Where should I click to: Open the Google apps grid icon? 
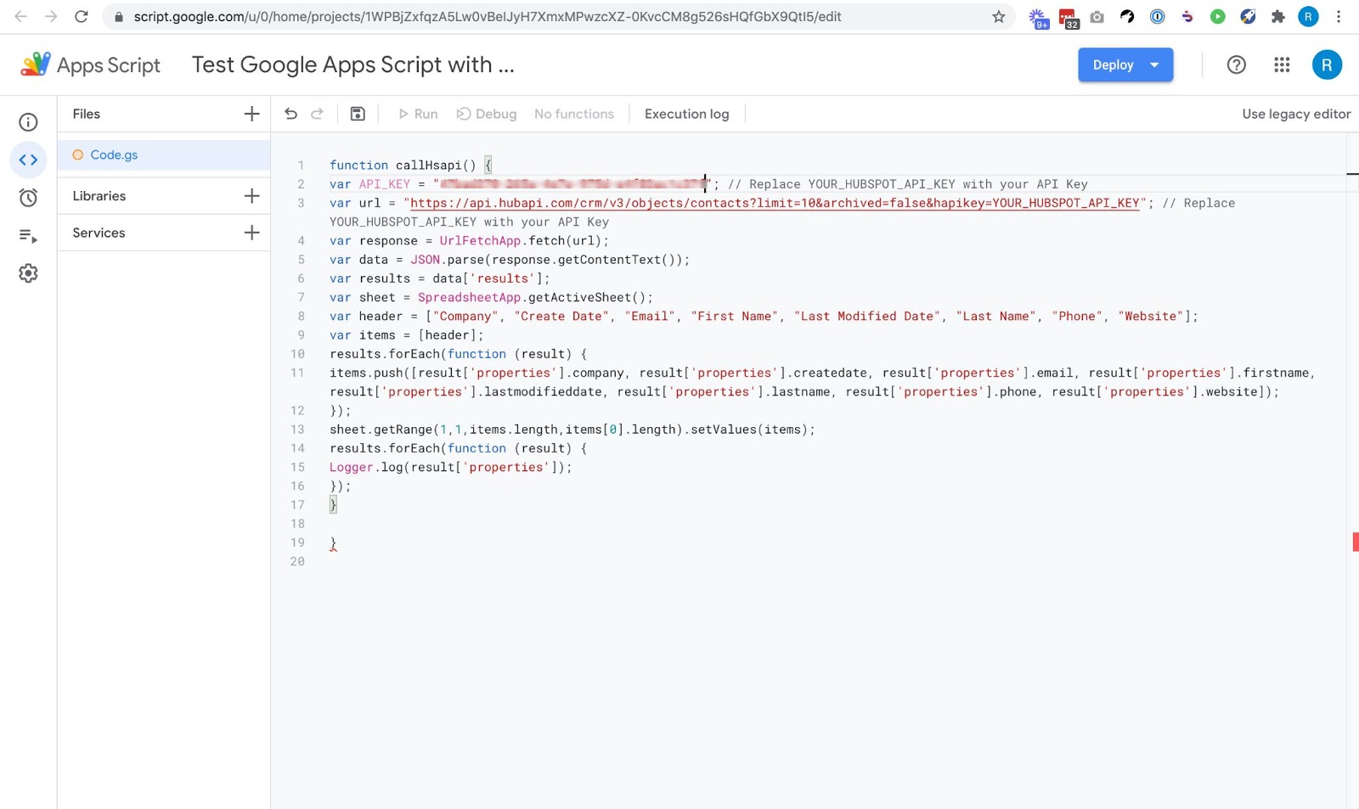(x=1282, y=65)
